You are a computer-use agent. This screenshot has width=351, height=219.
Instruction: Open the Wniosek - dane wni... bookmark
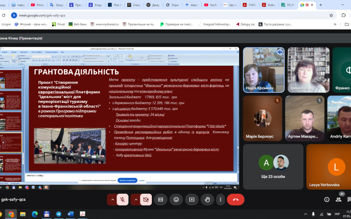click(31, 25)
